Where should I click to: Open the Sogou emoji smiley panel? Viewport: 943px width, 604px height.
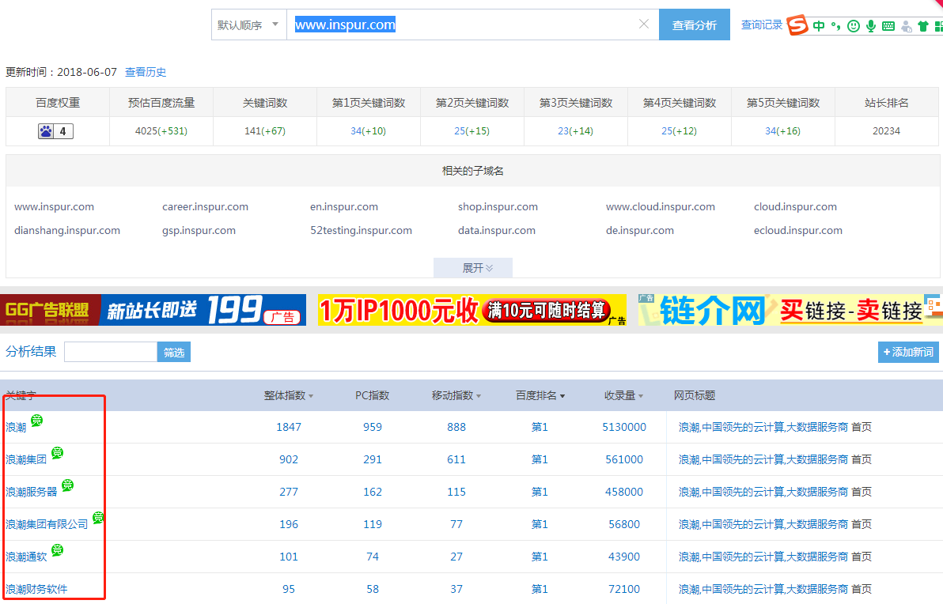pos(854,26)
